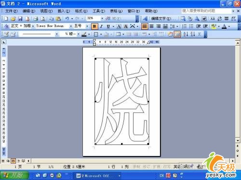Image resolution: width=241 pixels, height=180 pixels.
Task: Center-align the paragraph
Action: coord(151,26)
